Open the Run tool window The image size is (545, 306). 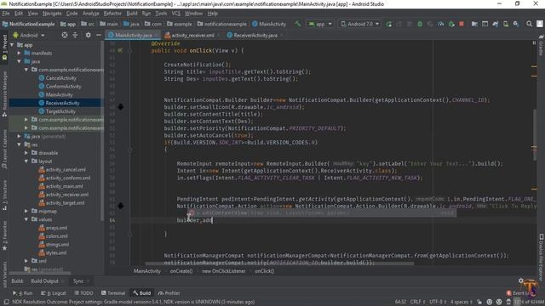pyautogui.click(x=23, y=293)
